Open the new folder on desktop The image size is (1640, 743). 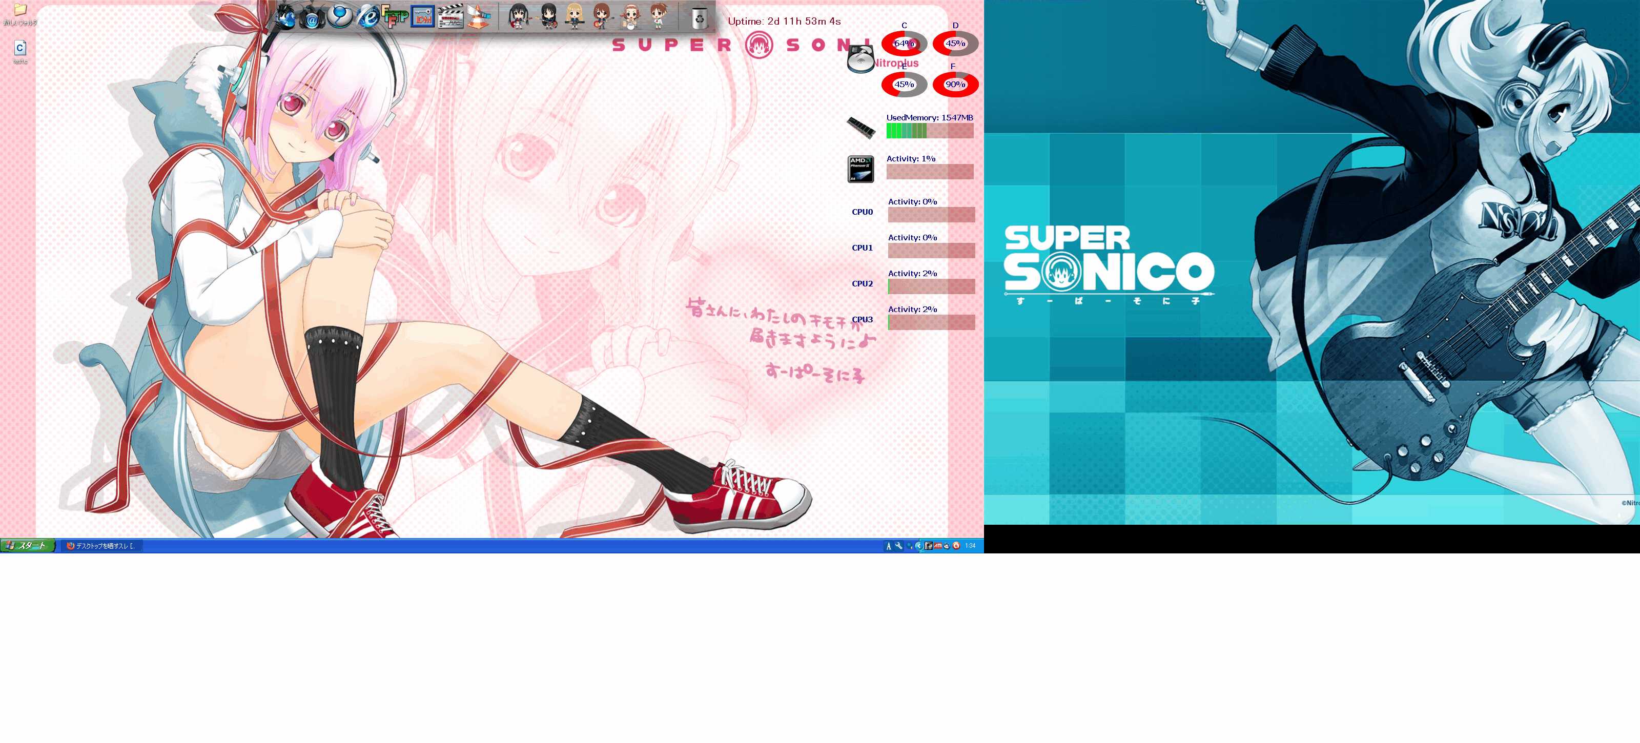coord(20,10)
